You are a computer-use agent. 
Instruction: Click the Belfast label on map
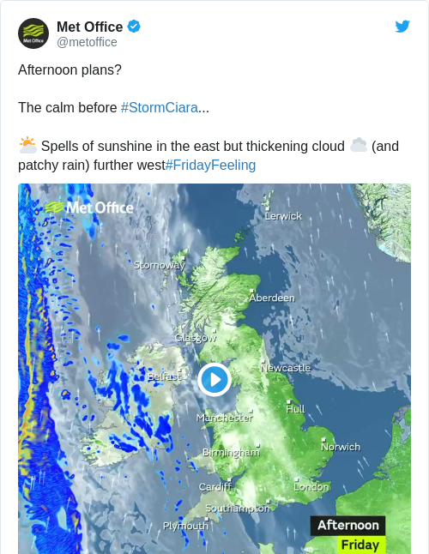[165, 376]
